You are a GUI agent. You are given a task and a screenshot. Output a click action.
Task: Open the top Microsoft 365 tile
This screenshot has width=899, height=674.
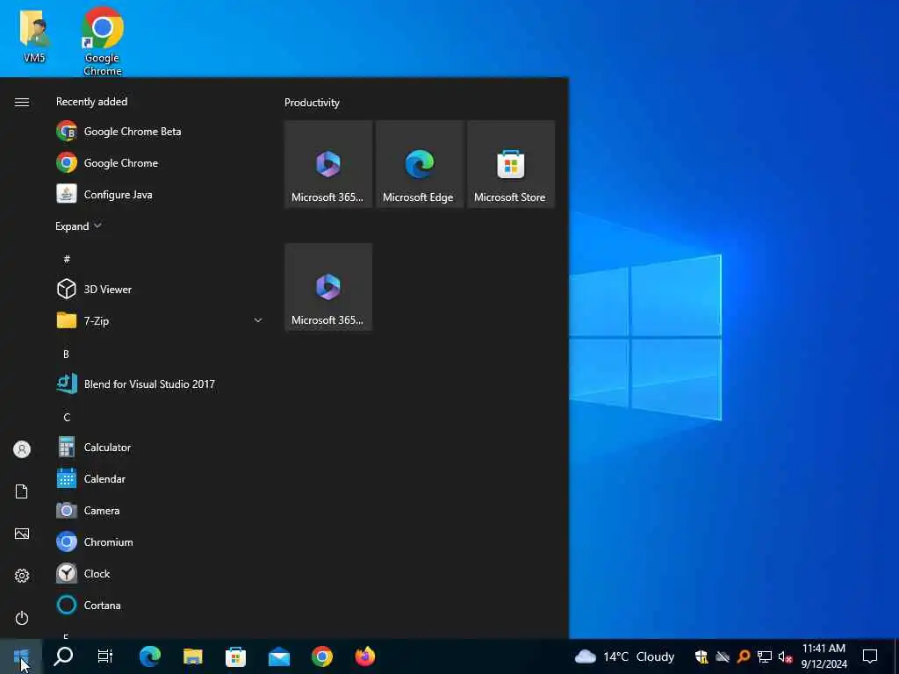click(x=328, y=164)
